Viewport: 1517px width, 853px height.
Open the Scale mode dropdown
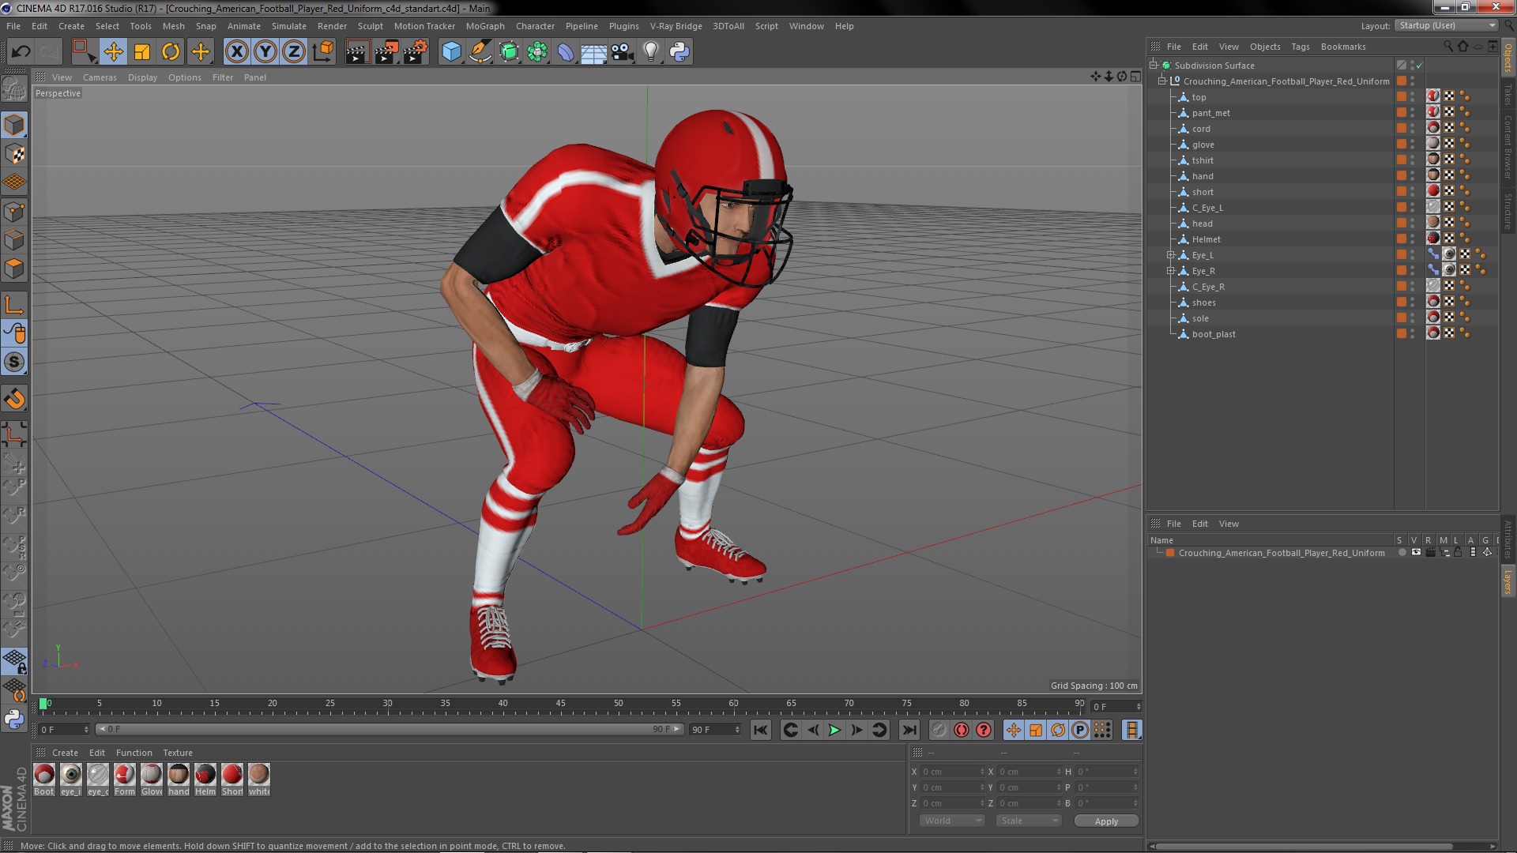(x=1029, y=821)
